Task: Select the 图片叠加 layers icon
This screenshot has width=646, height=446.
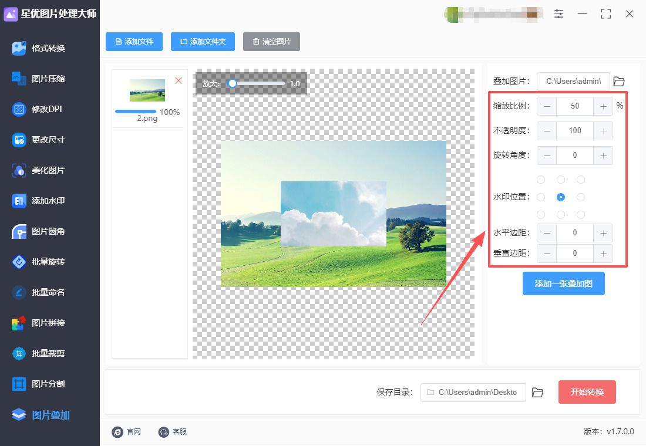Action: pyautogui.click(x=19, y=415)
